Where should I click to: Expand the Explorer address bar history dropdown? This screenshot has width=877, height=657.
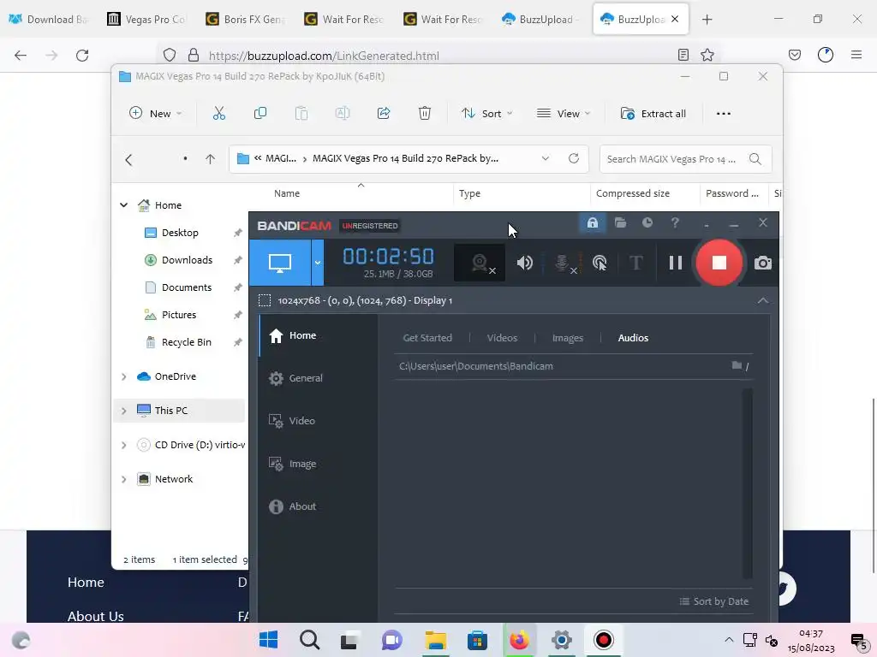[546, 158]
